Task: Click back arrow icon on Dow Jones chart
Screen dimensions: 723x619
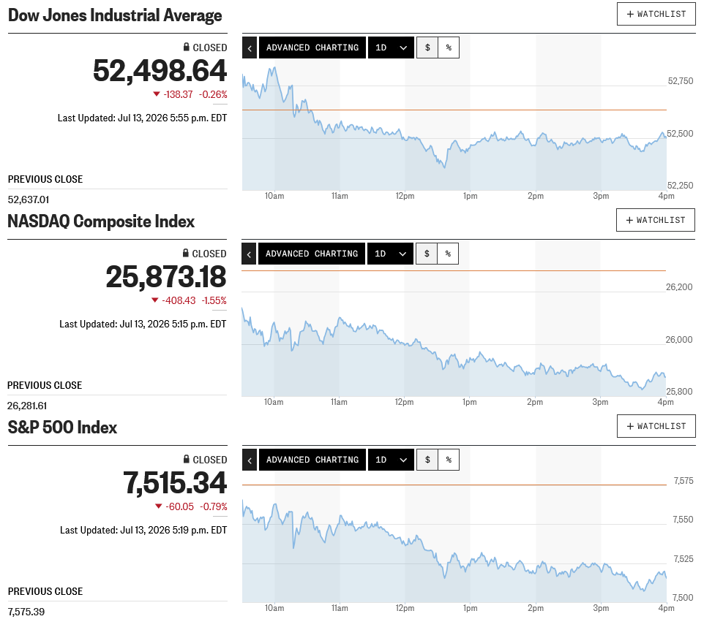Action: pyautogui.click(x=250, y=48)
